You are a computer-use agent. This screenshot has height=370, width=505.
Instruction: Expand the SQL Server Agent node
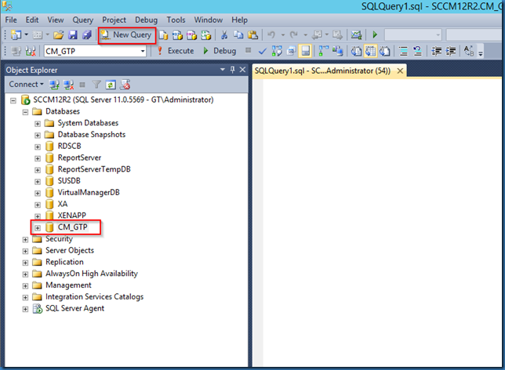pos(25,309)
